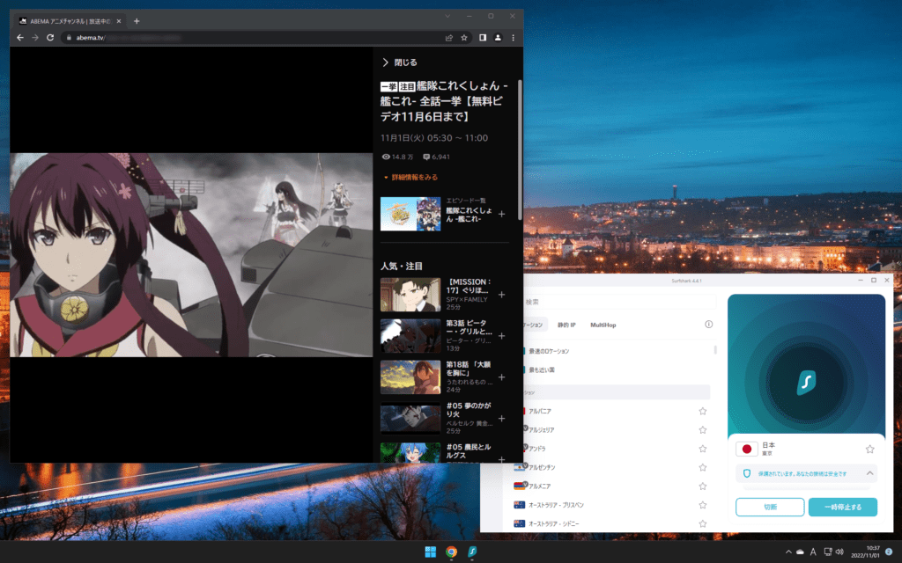This screenshot has height=563, width=902.
Task: Bookmark this page with star icon
Action: (x=463, y=38)
